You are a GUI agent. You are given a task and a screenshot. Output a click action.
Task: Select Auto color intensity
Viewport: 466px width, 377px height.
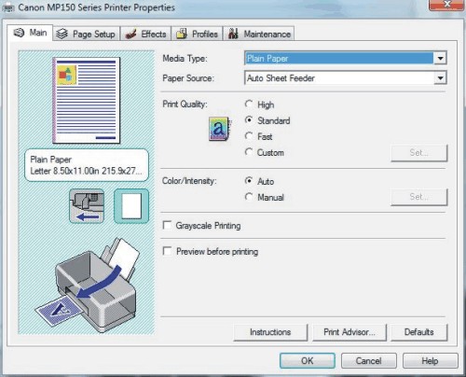249,181
